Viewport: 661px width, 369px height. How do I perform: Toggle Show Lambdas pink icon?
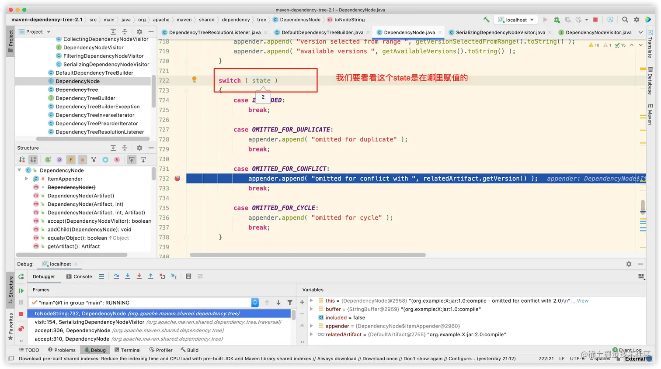[x=117, y=160]
